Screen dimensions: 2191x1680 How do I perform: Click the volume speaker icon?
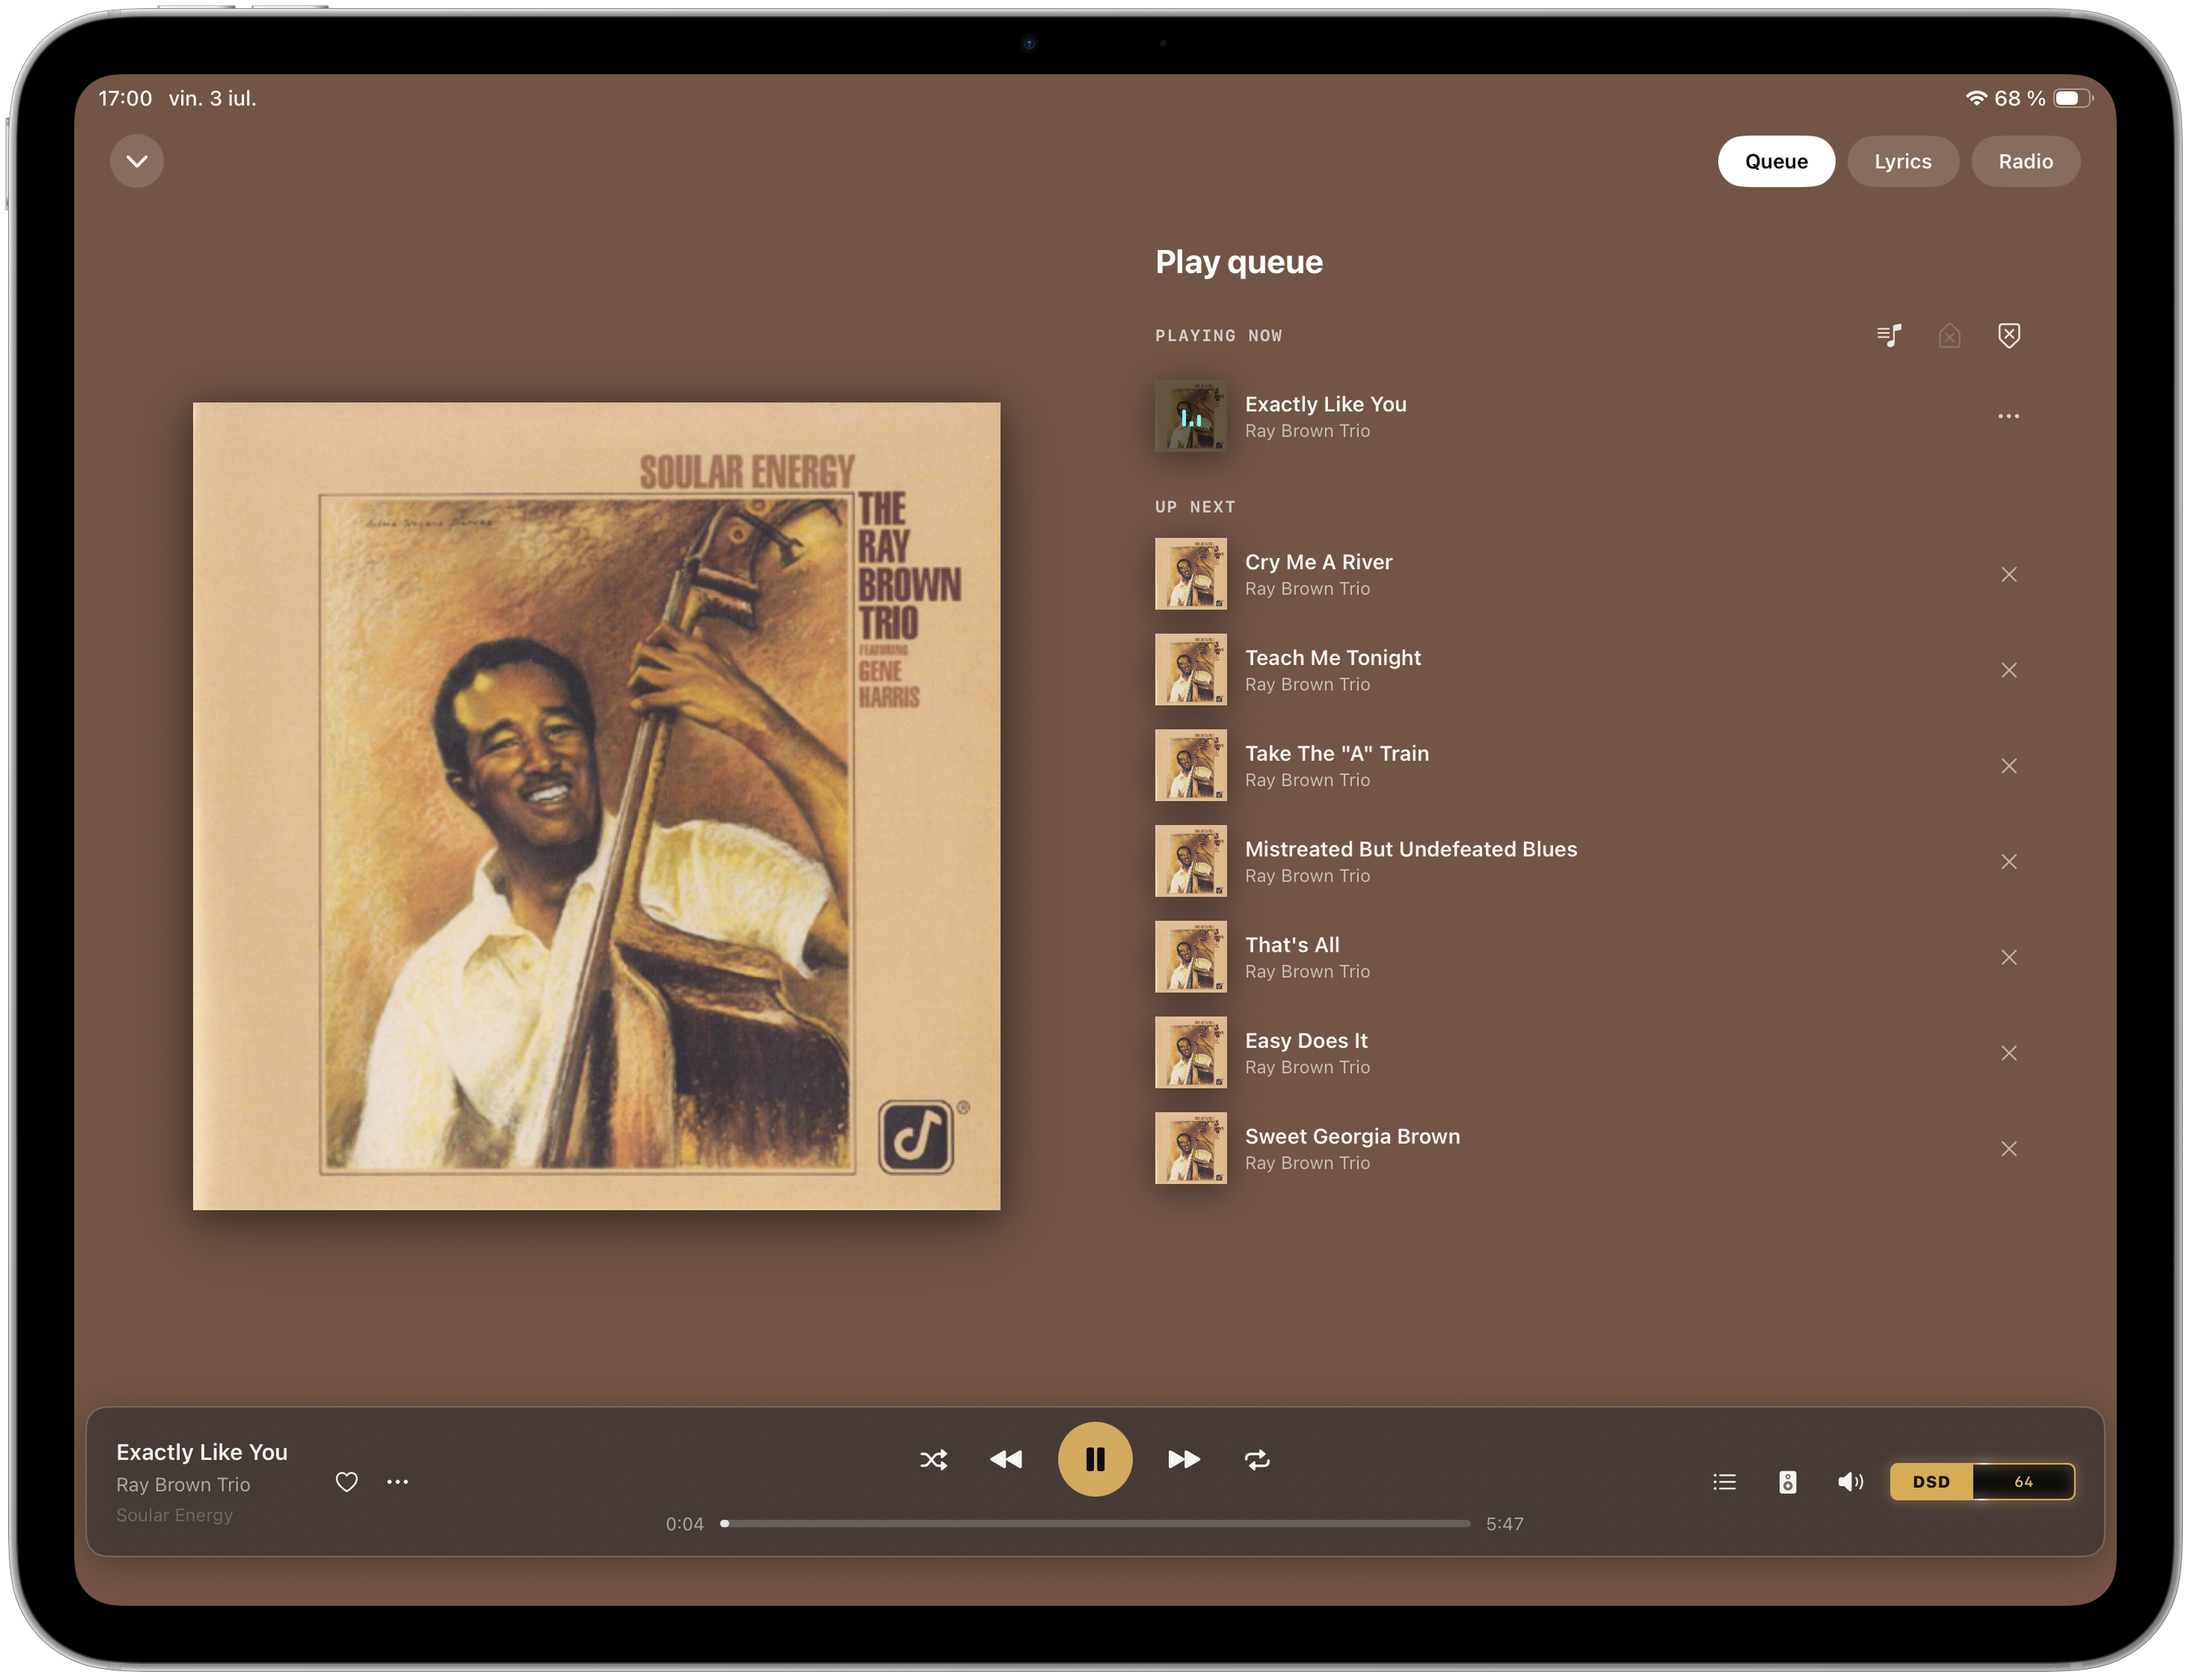(1850, 1482)
